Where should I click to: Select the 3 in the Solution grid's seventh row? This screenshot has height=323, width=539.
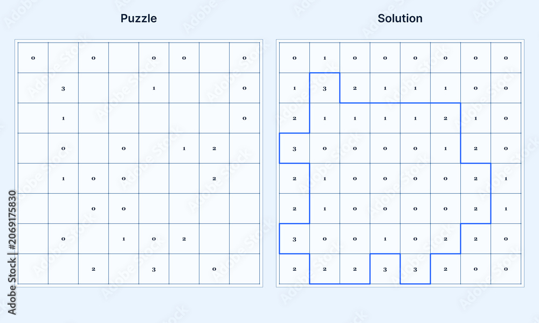point(294,239)
